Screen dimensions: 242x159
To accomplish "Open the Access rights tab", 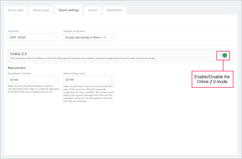I will coord(16,10).
